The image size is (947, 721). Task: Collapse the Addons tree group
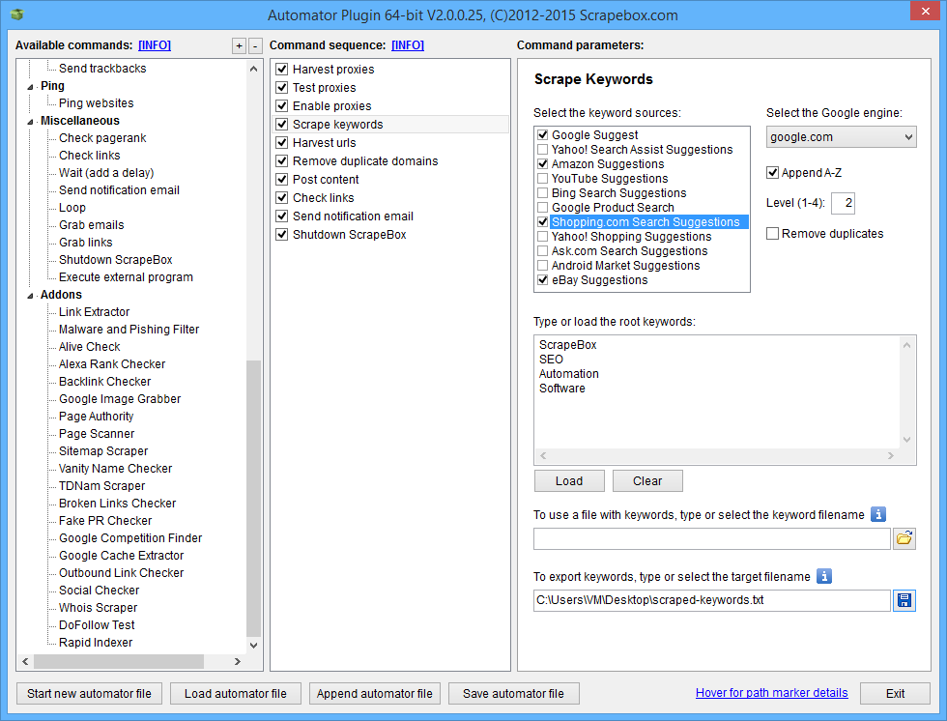click(31, 296)
